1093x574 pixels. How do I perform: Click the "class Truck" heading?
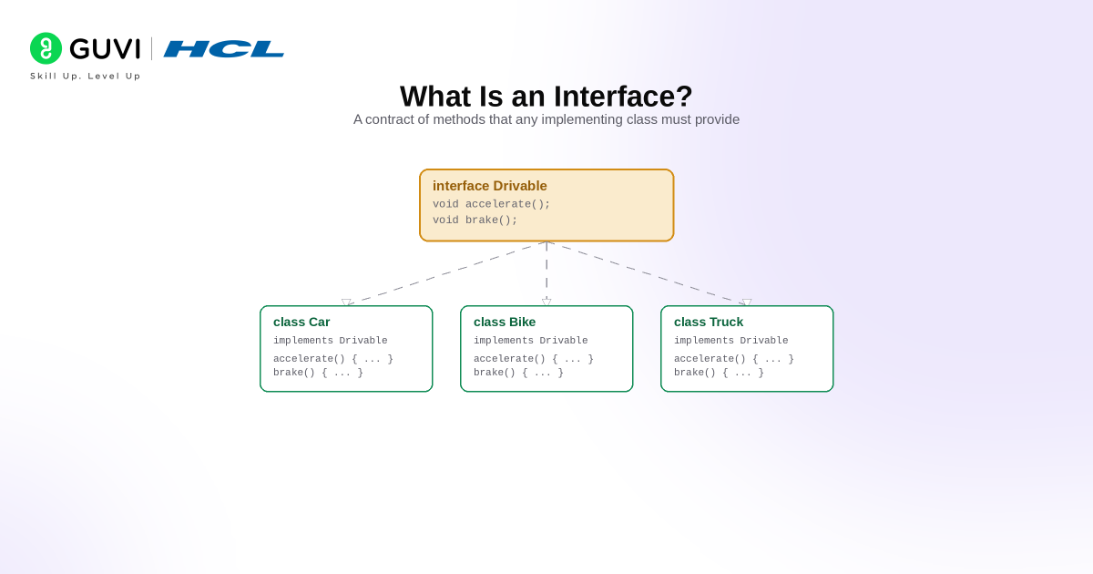click(709, 322)
